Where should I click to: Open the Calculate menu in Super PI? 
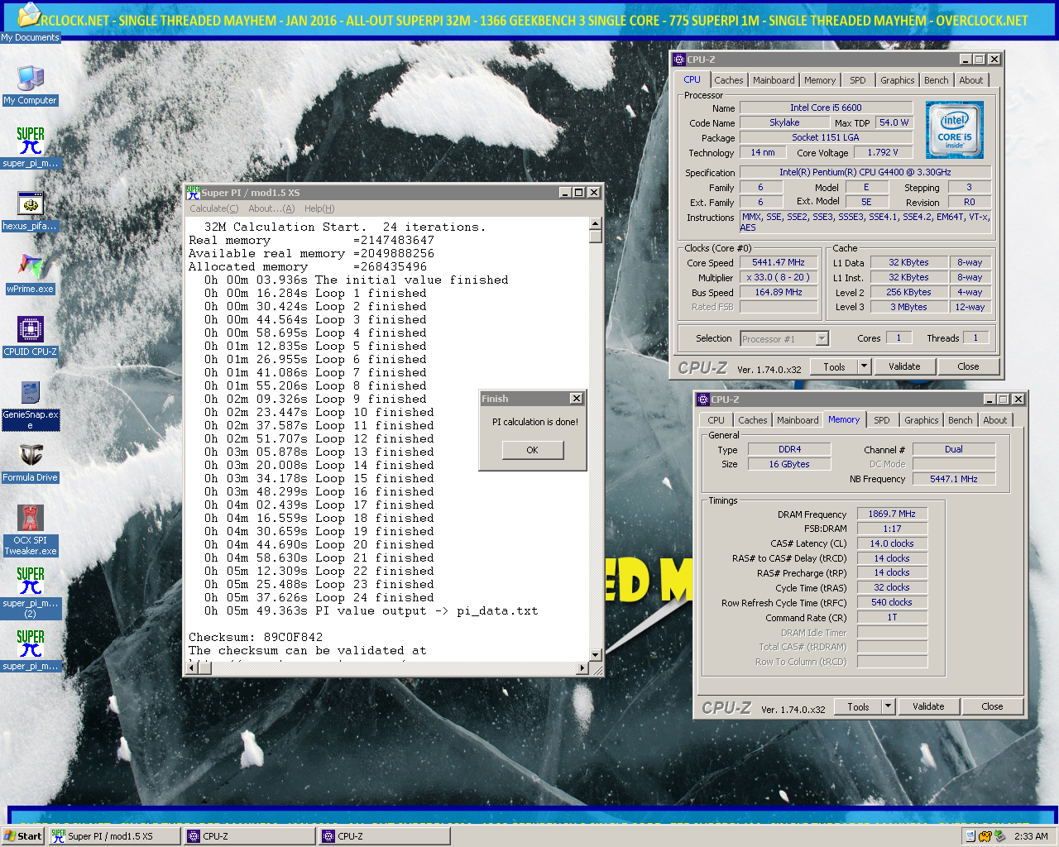(x=213, y=208)
